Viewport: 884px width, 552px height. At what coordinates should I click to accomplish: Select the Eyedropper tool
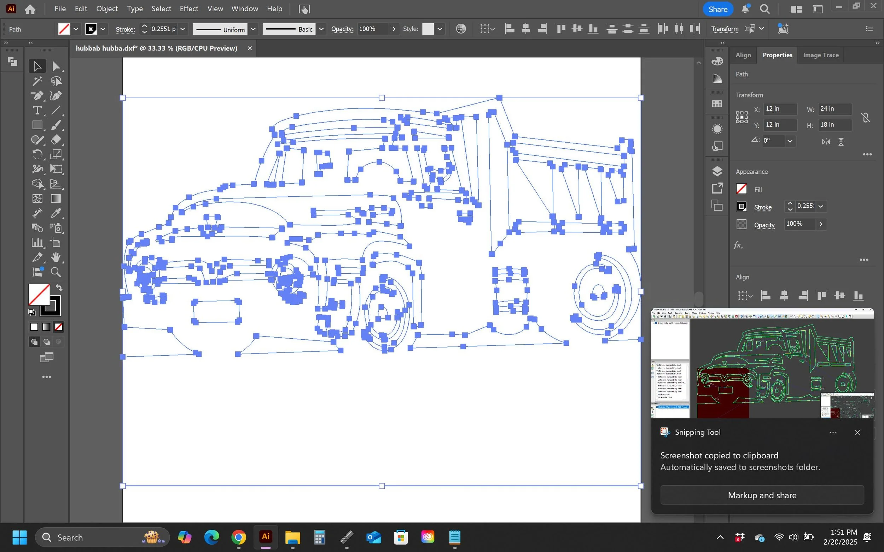[x=56, y=213]
